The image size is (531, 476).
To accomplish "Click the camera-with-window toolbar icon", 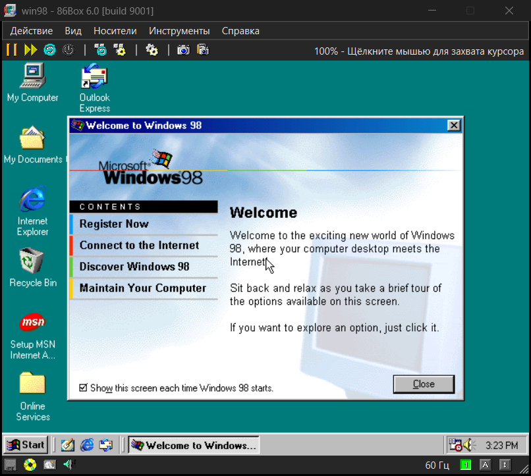I will (203, 50).
